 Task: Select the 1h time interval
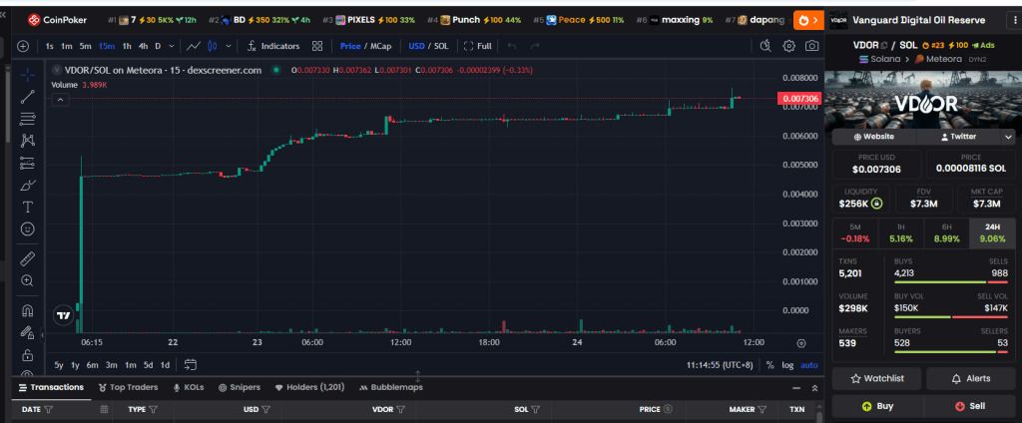click(127, 46)
